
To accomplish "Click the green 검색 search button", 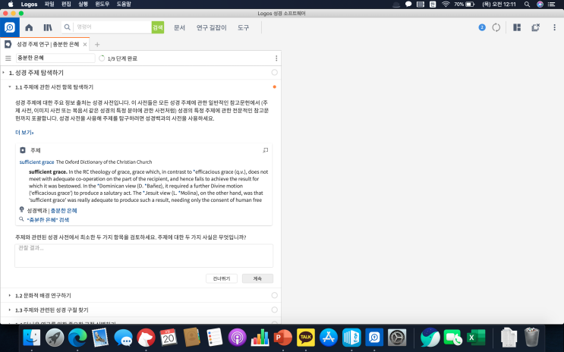I will (158, 27).
